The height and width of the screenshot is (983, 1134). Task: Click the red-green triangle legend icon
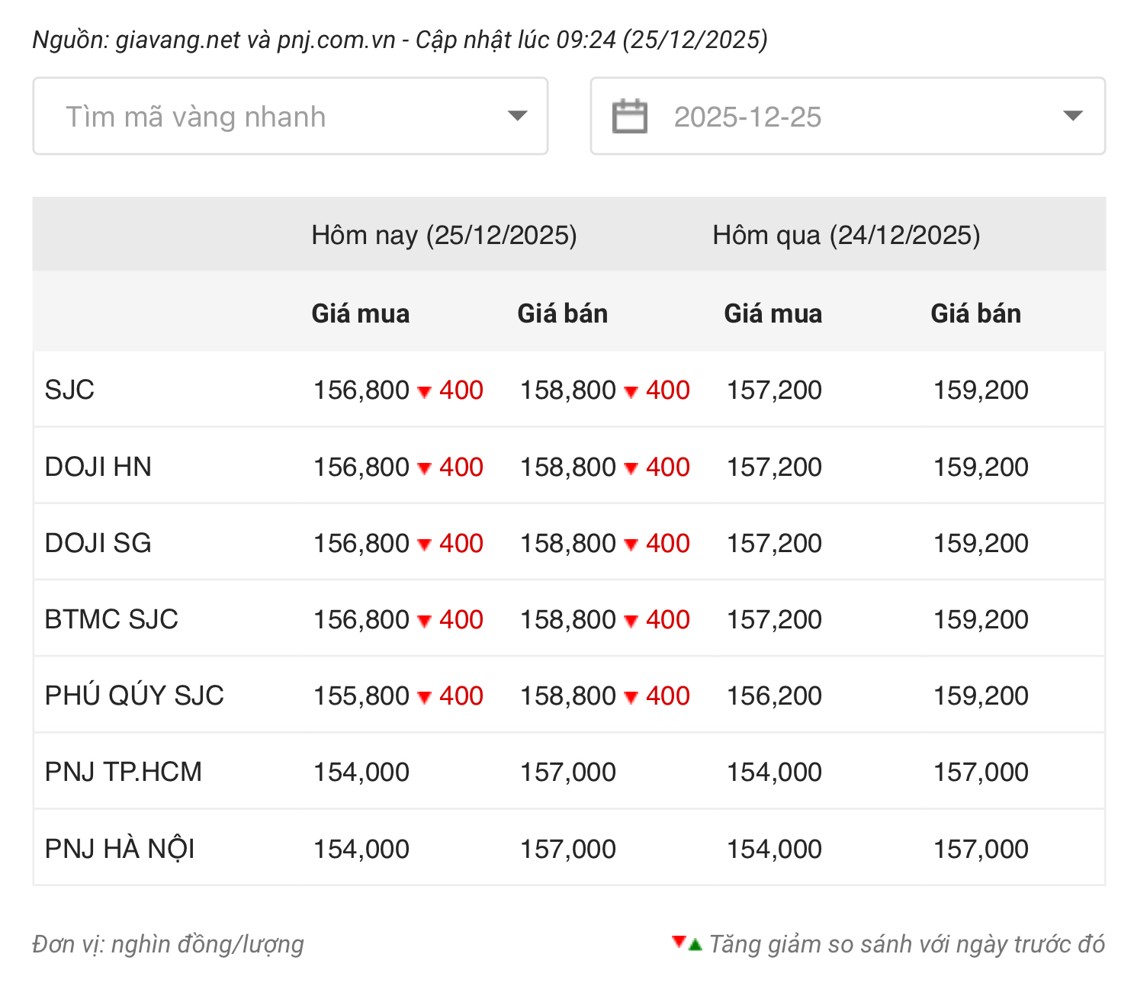[x=686, y=943]
